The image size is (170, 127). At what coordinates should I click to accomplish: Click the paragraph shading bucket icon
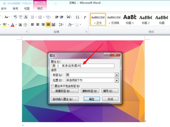pos(70,25)
